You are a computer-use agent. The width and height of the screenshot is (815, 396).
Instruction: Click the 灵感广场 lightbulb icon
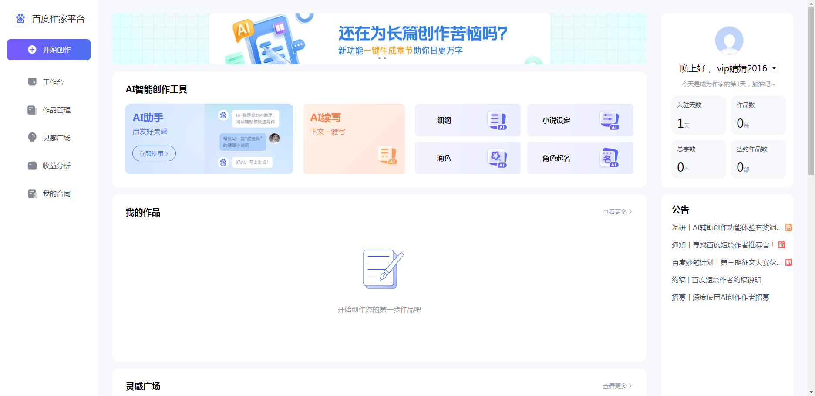[x=32, y=138]
